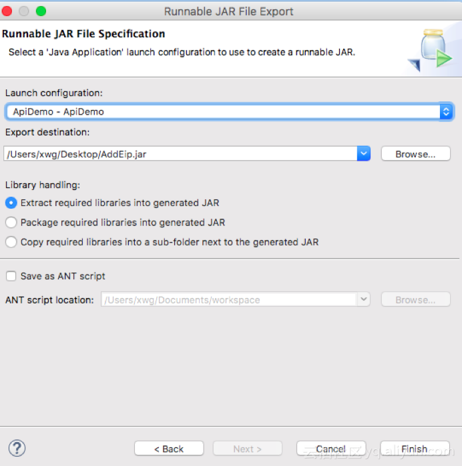Screen dimensions: 462x466
Task: Click the Finish button
Action: tap(415, 449)
